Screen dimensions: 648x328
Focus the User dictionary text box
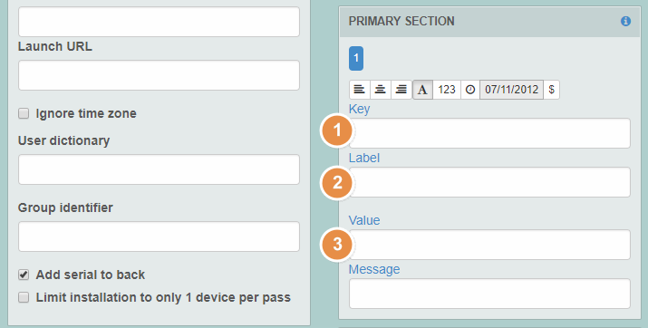[159, 169]
